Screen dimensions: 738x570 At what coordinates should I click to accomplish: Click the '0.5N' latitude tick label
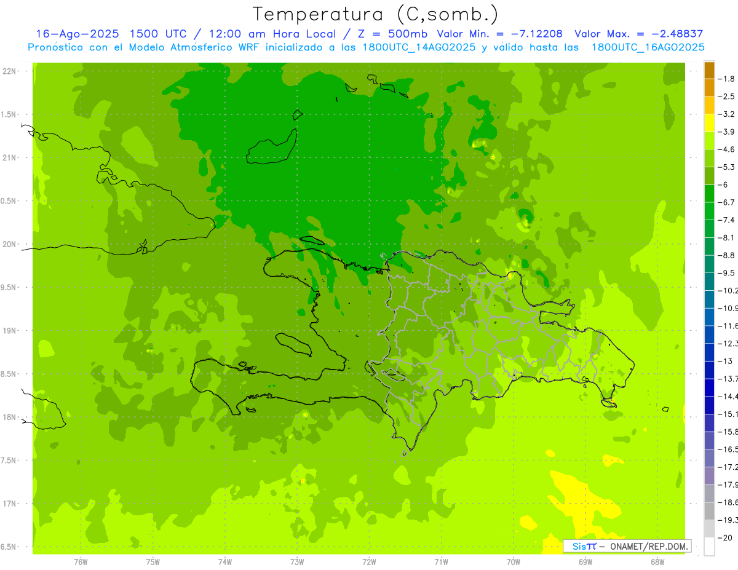click(x=9, y=201)
